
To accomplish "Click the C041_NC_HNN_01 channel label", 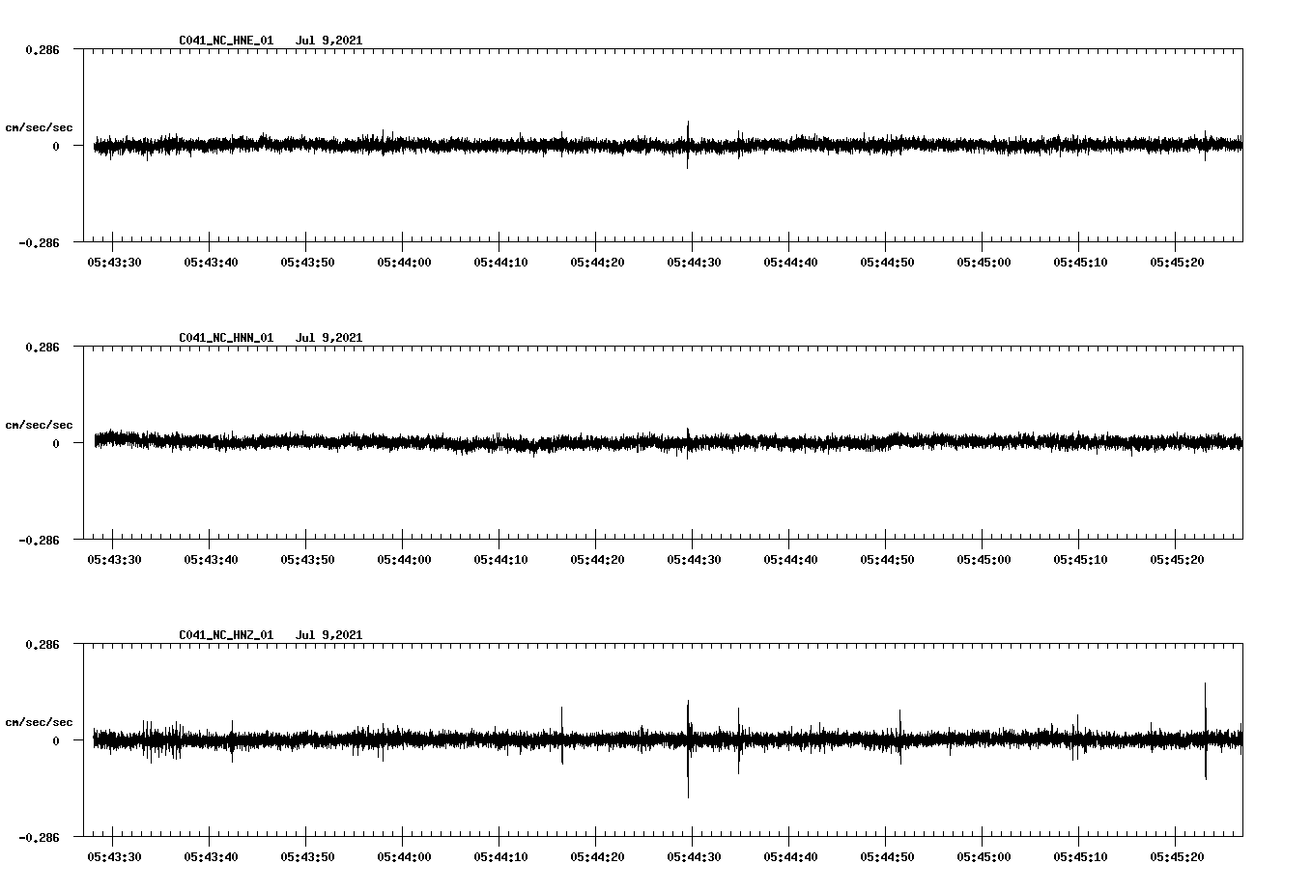I will pyautogui.click(x=225, y=338).
